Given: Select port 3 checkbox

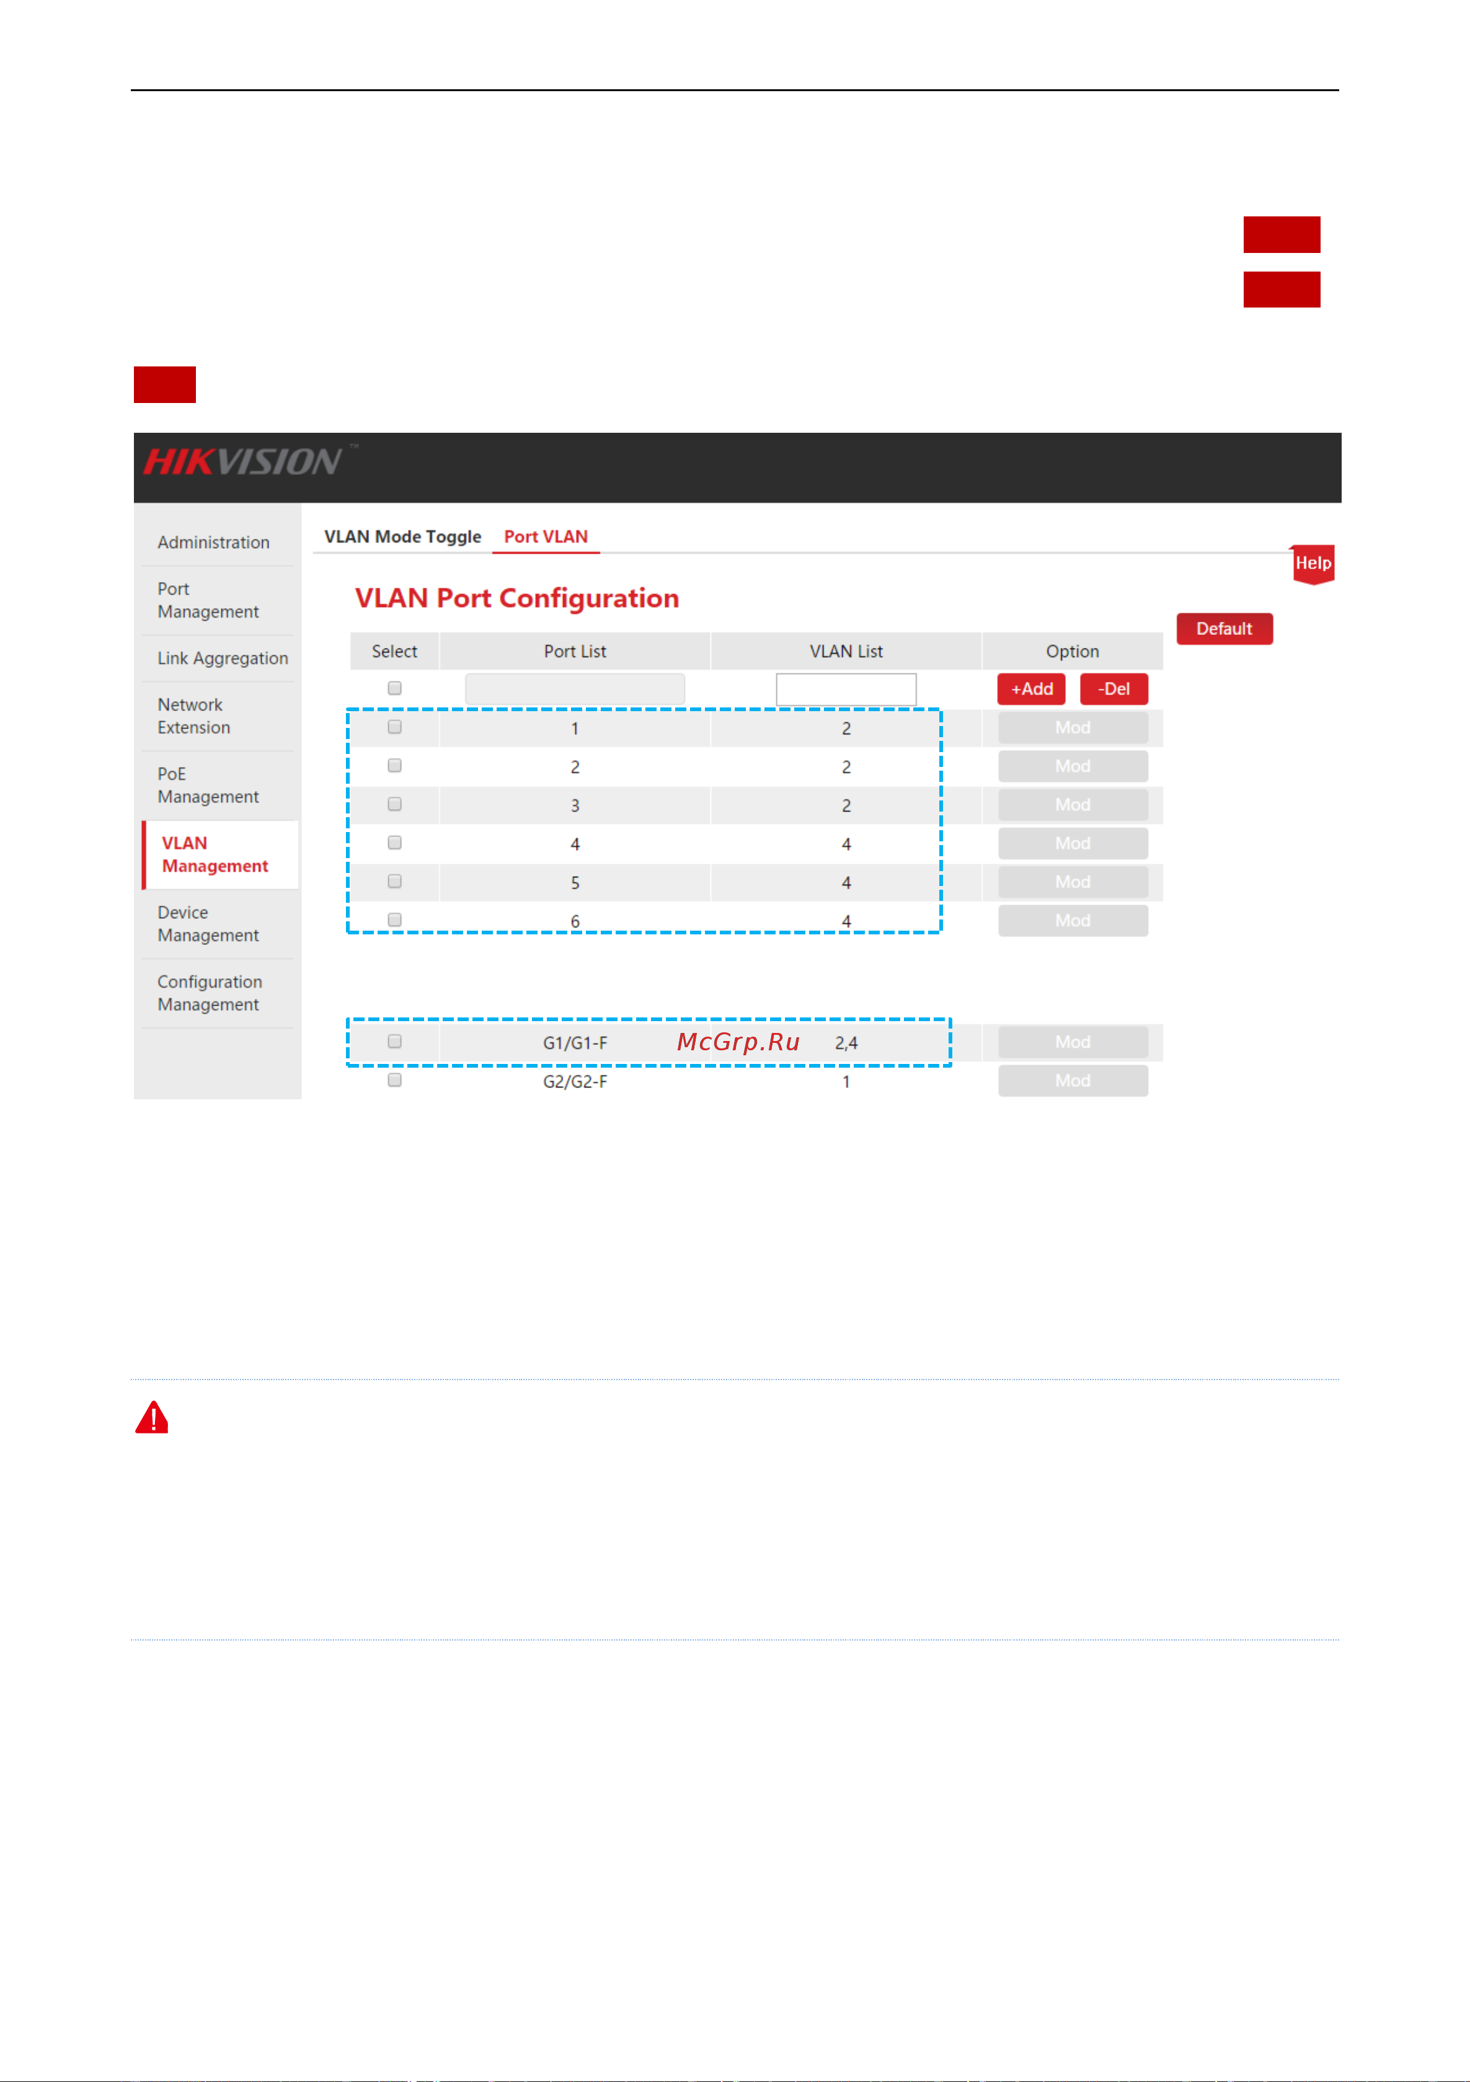Looking at the screenshot, I should pos(394,804).
